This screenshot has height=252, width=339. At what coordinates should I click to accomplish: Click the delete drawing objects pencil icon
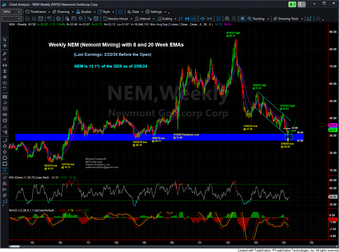point(5,183)
